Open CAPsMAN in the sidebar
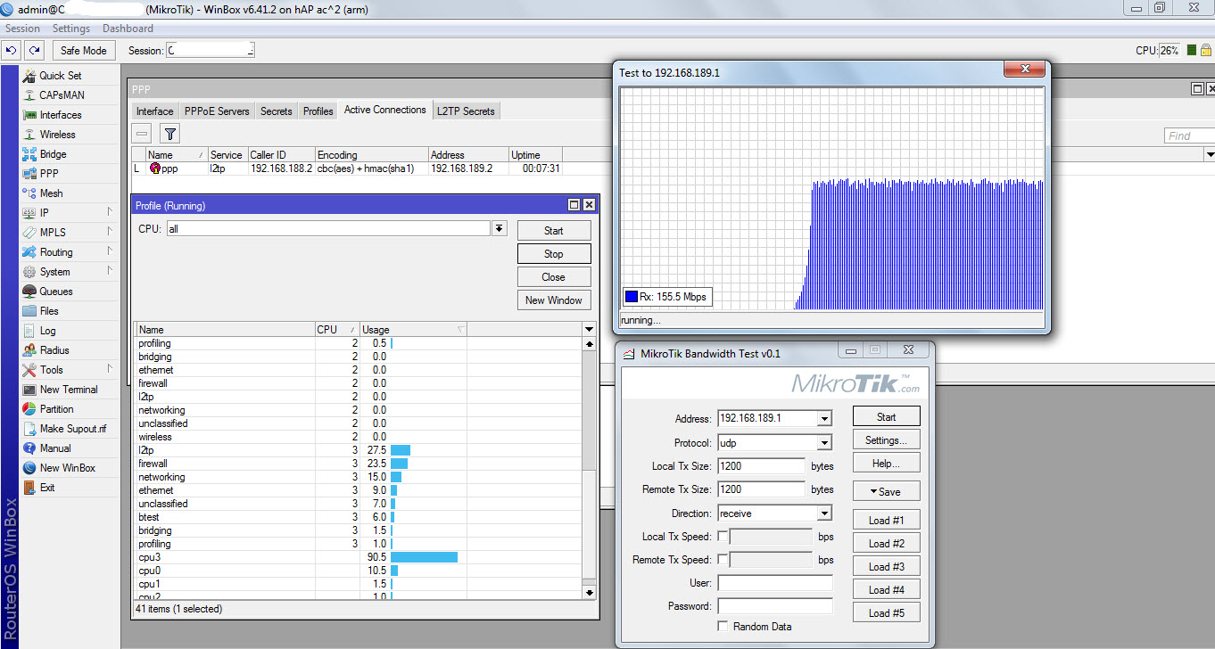The width and height of the screenshot is (1215, 649). tap(62, 95)
